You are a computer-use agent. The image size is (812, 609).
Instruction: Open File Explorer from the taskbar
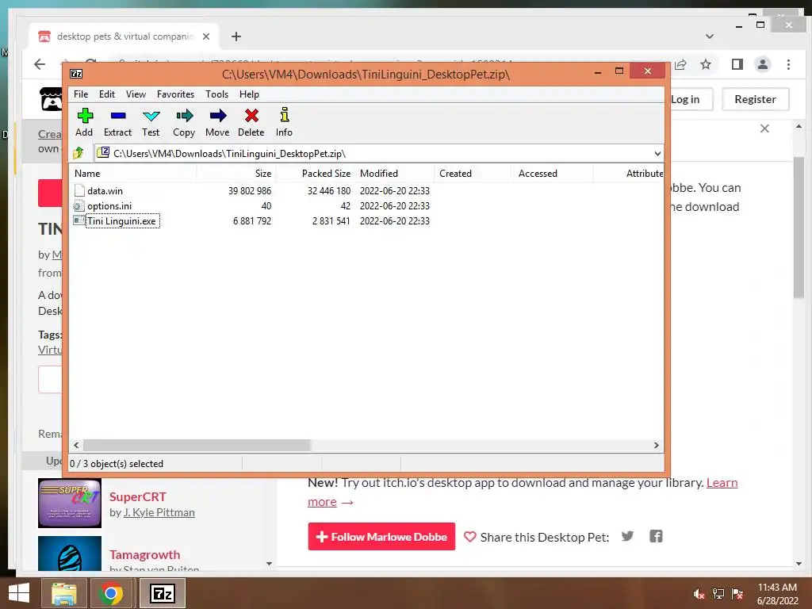(x=63, y=593)
